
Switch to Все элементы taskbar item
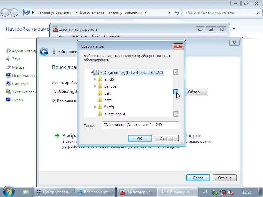(95, 192)
